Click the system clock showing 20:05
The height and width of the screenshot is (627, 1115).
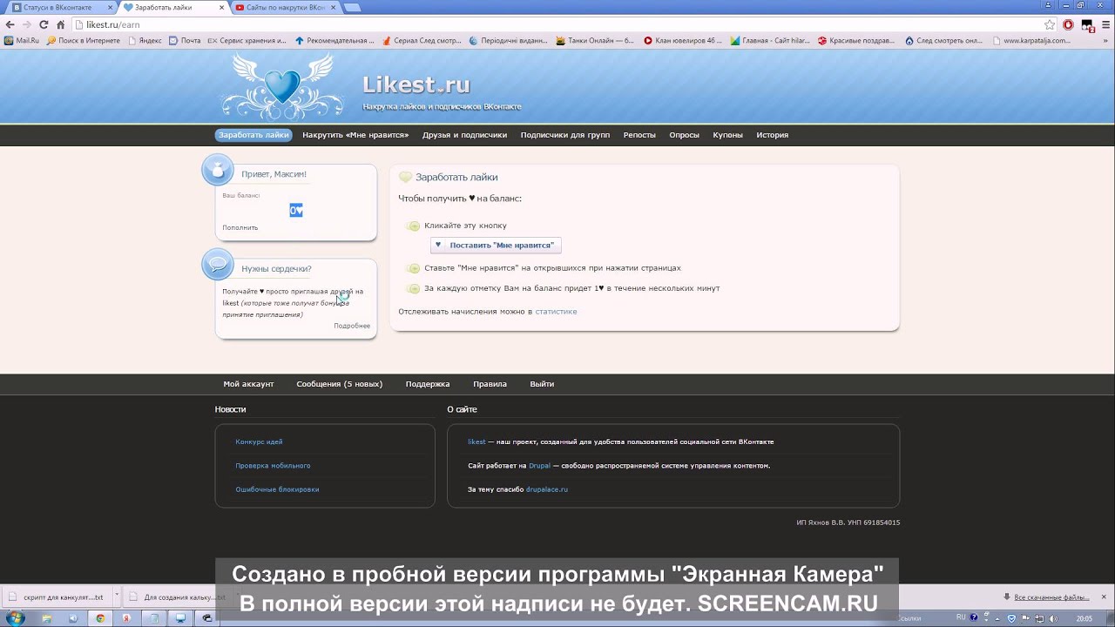(x=1085, y=618)
